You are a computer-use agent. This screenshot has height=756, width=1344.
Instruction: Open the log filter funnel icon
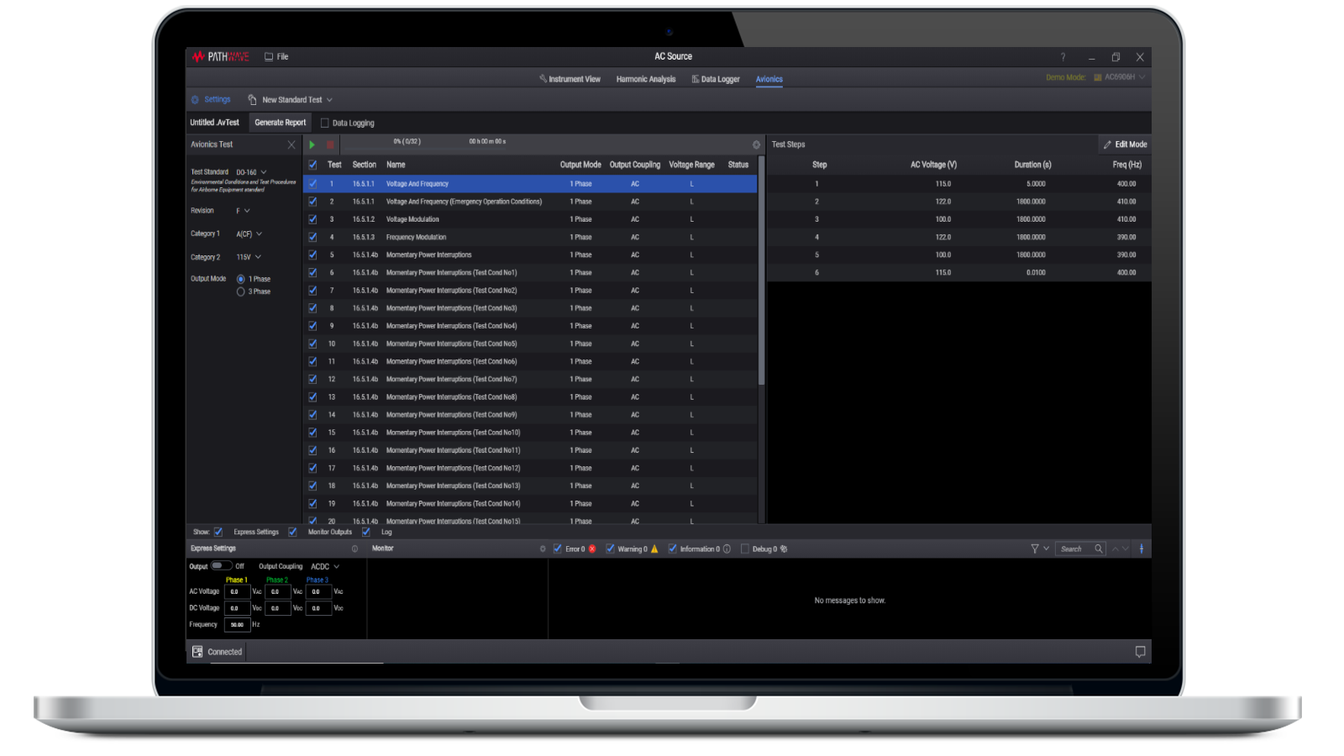click(x=1035, y=549)
